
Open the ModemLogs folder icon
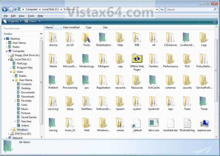(85, 59)
